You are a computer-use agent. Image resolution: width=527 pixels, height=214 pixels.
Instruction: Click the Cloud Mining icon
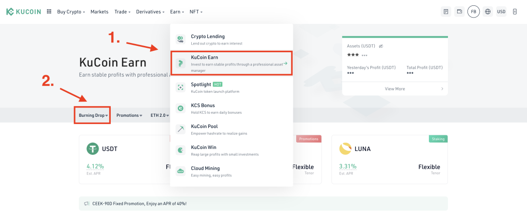click(x=181, y=171)
